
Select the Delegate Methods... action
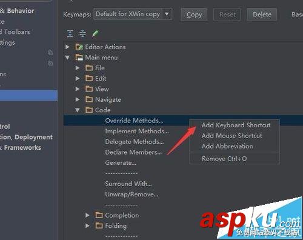click(135, 142)
